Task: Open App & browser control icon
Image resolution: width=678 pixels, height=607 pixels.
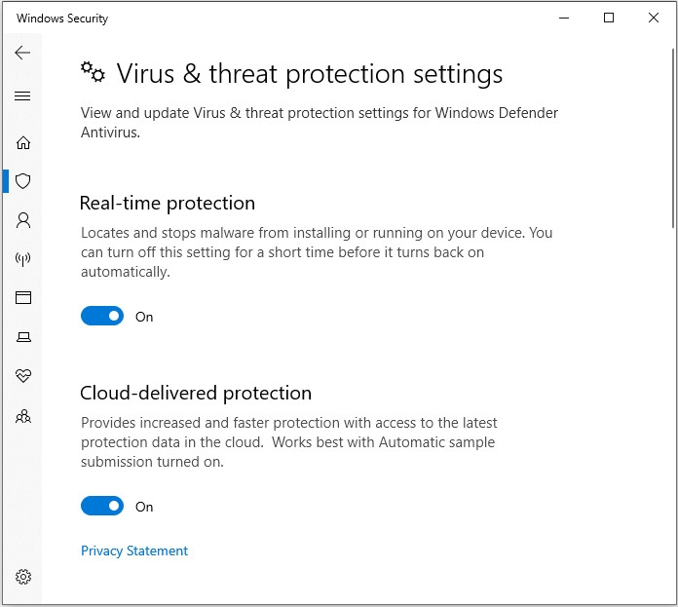Action: [x=23, y=297]
